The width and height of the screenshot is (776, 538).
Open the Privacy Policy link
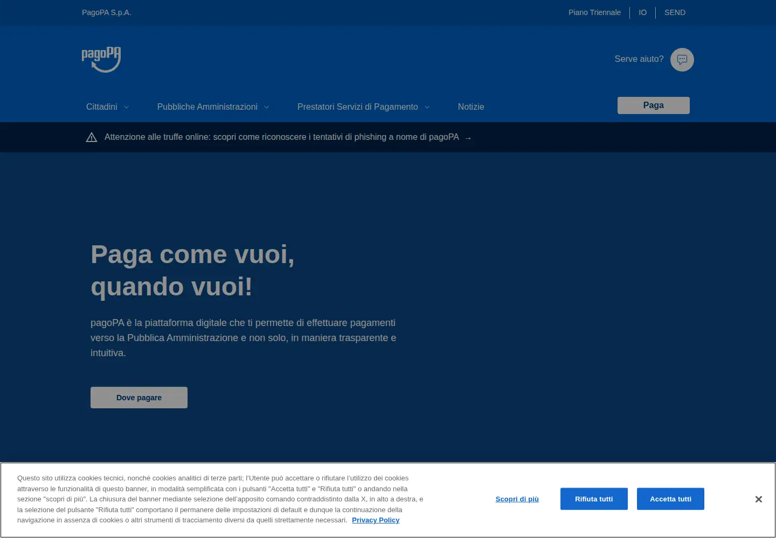click(x=376, y=520)
